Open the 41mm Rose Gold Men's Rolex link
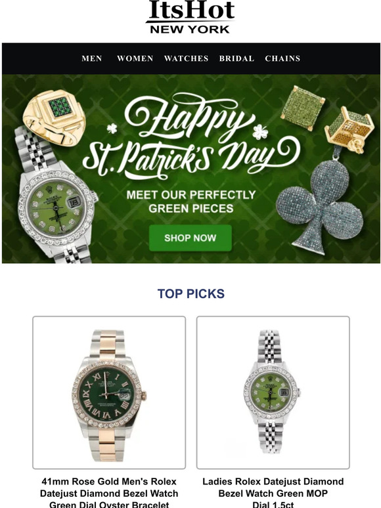381x508 pixels. pyautogui.click(x=109, y=492)
